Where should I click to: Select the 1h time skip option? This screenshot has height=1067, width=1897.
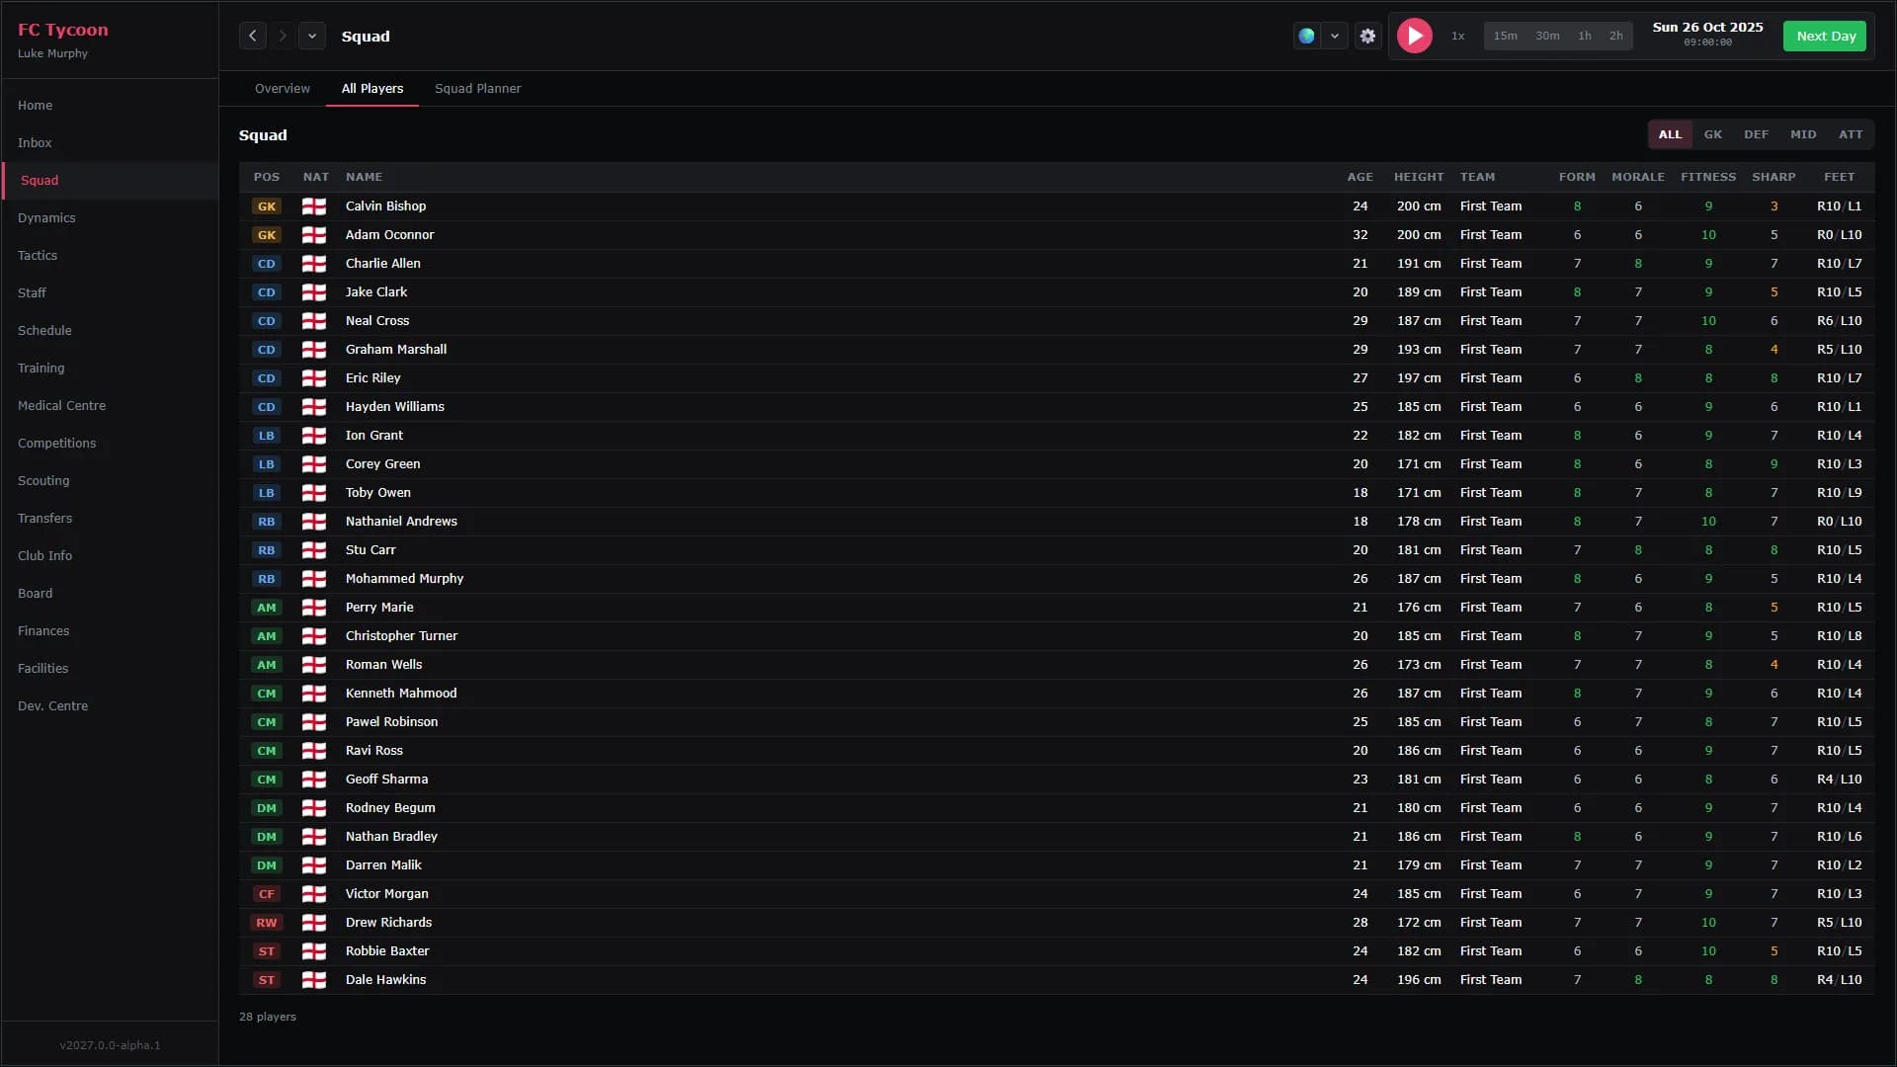(x=1585, y=36)
